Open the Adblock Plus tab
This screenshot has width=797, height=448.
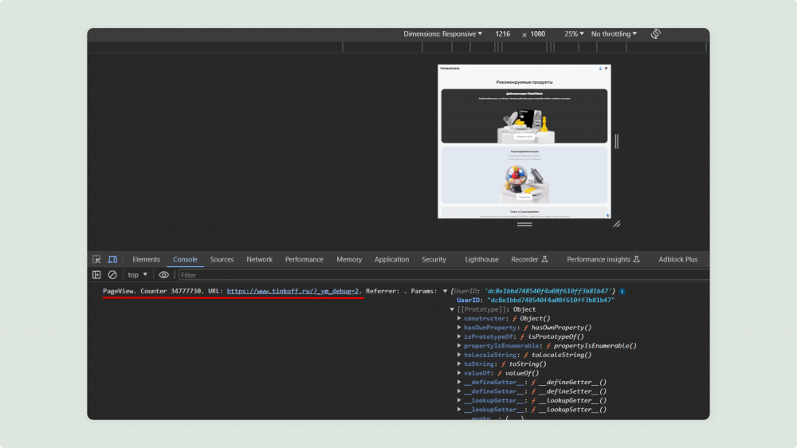tap(678, 259)
